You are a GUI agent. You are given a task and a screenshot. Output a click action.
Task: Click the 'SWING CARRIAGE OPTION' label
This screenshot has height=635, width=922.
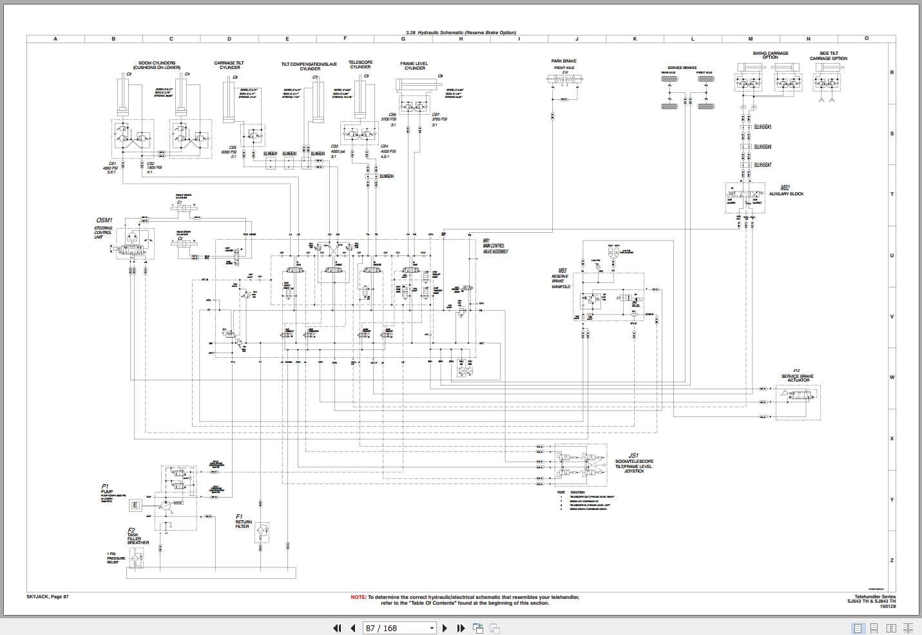pos(771,55)
